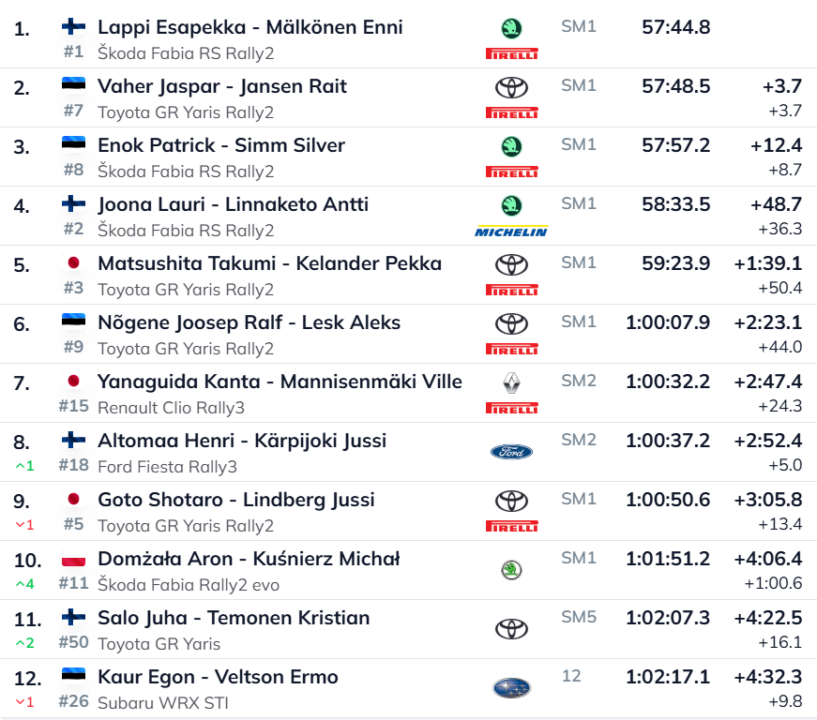Viewport: 817px width, 720px height.
Task: Click position drop indicator for Goto Shotaro
Action: coord(24,525)
